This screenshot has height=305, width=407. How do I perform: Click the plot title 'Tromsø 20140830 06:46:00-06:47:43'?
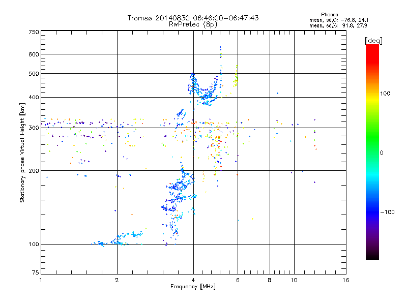click(x=193, y=18)
